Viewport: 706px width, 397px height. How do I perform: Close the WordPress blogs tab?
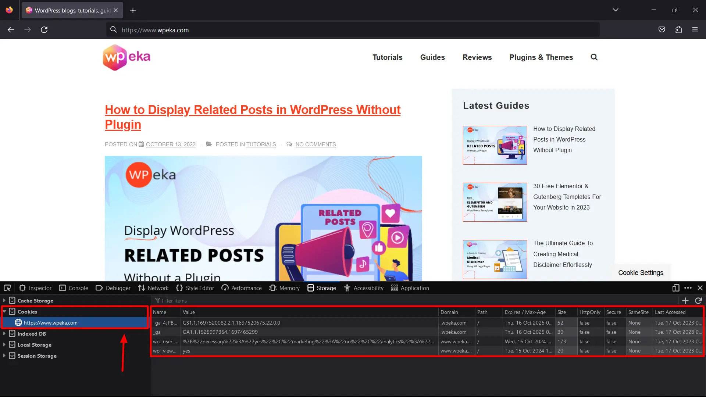(x=116, y=10)
